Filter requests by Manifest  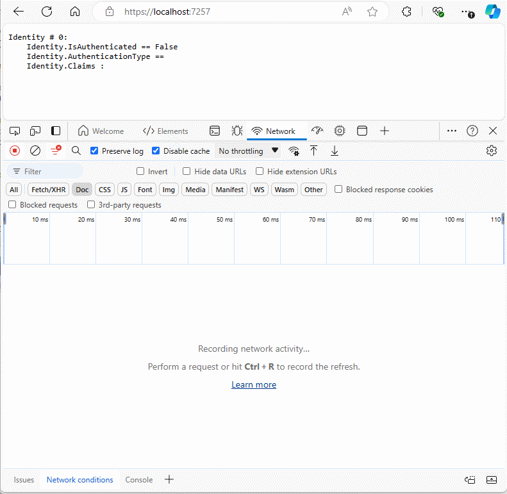click(229, 190)
